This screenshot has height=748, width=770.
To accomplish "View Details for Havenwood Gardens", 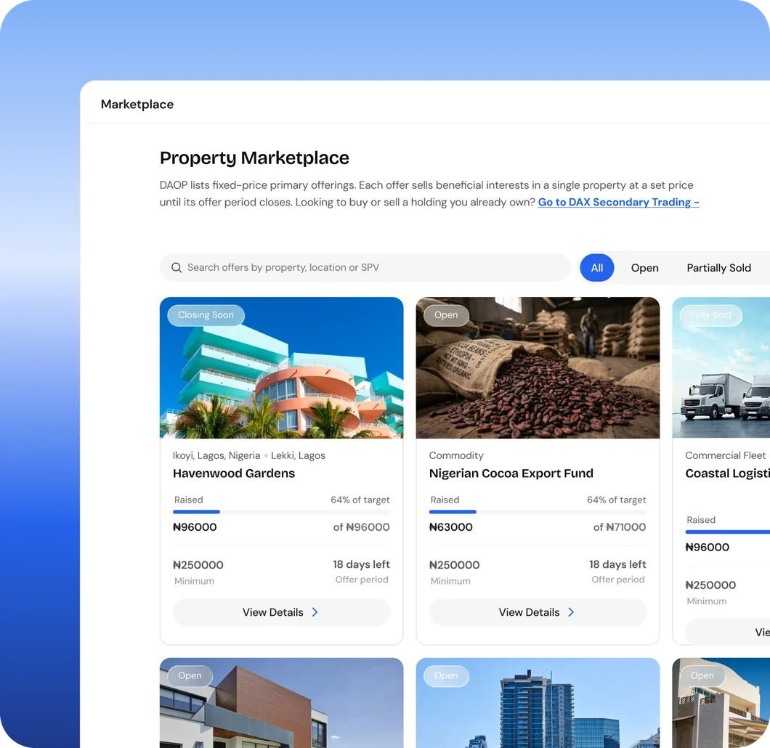I will [281, 612].
